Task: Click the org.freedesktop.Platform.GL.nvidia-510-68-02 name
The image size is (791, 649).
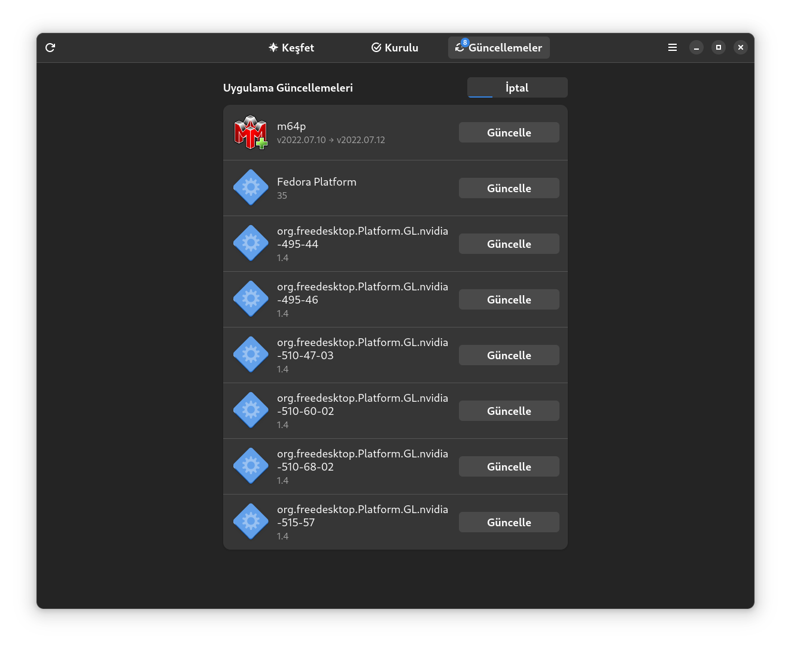Action: coord(363,460)
